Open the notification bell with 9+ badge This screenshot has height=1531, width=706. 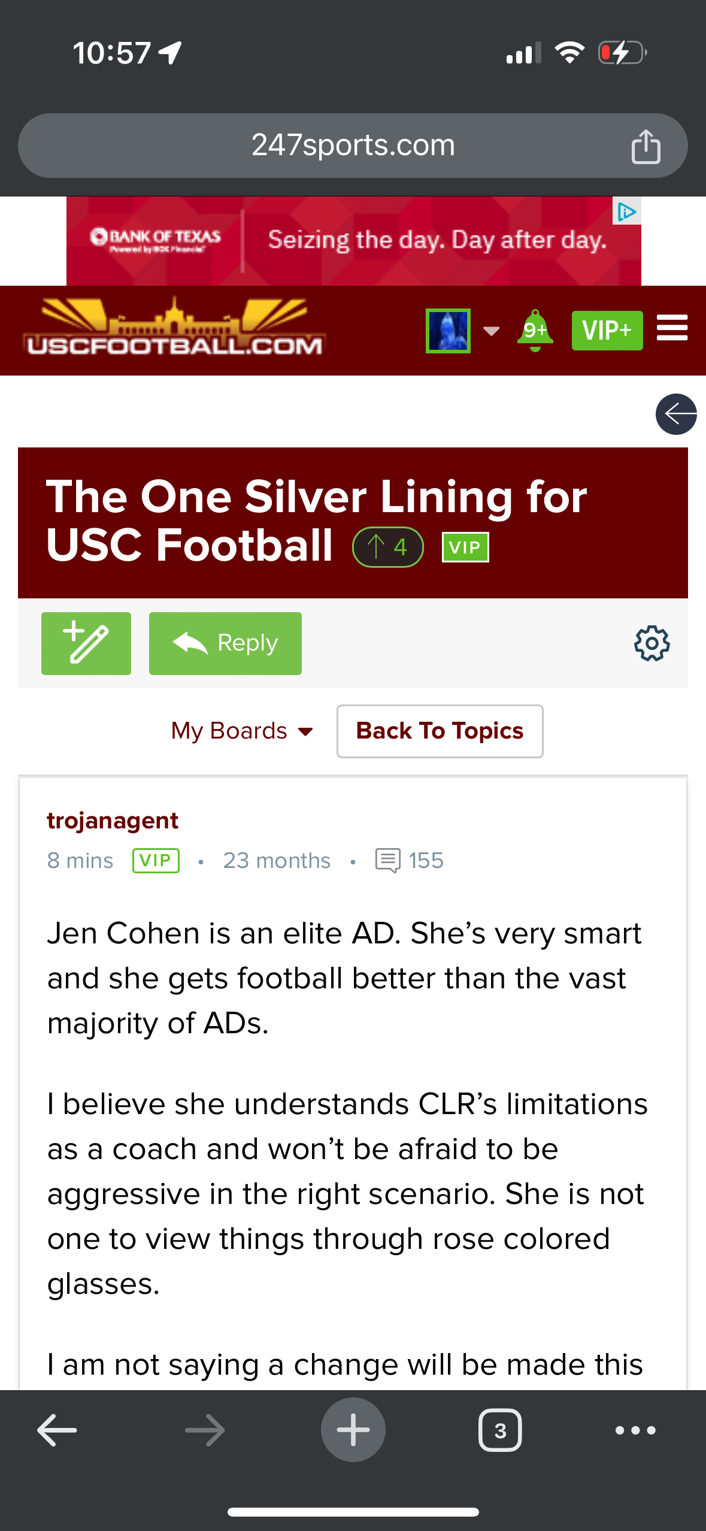(x=535, y=330)
